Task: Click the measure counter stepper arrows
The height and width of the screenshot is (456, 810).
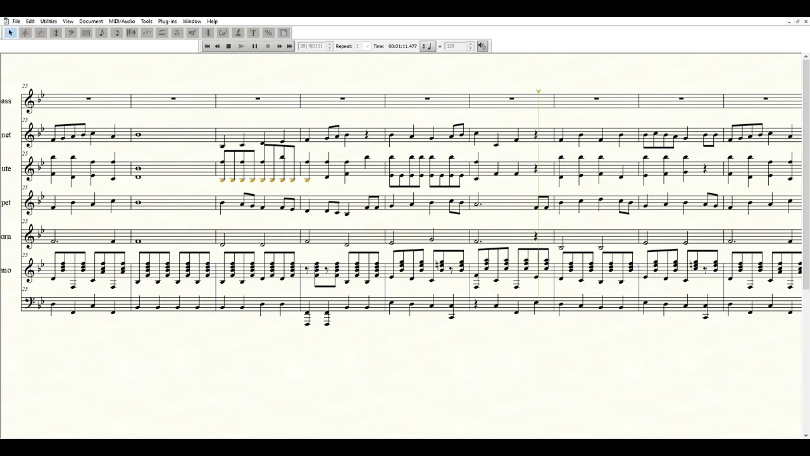Action: point(330,46)
